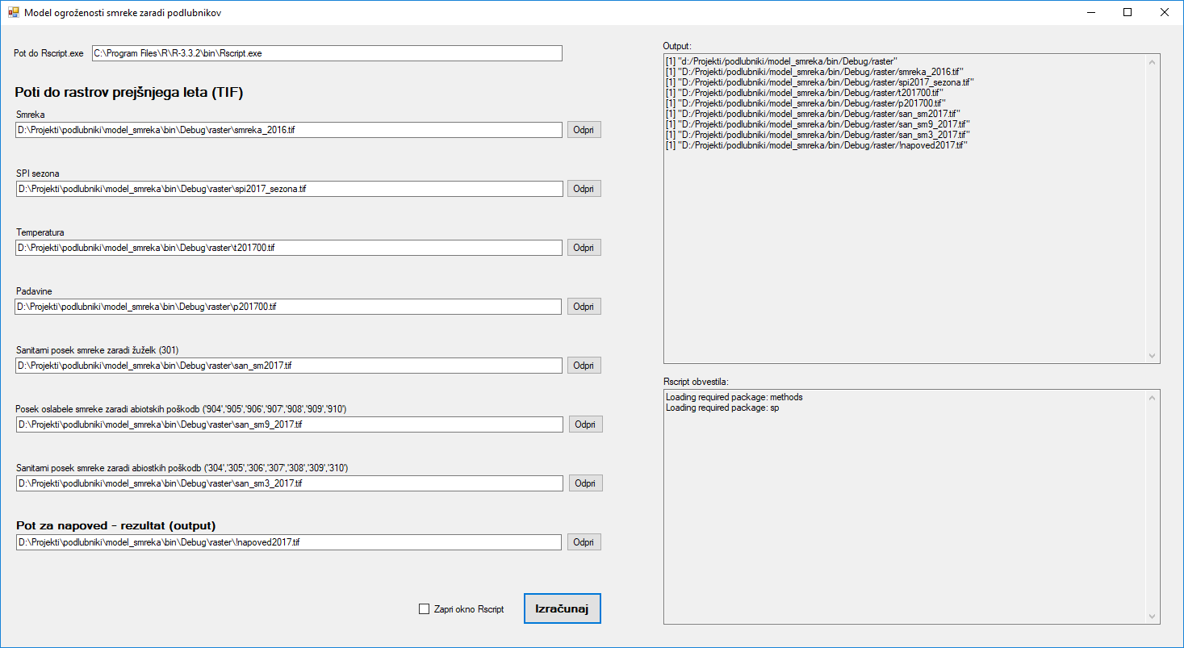Click the output line ending p201700.tif
1184x648 pixels.
point(805,103)
